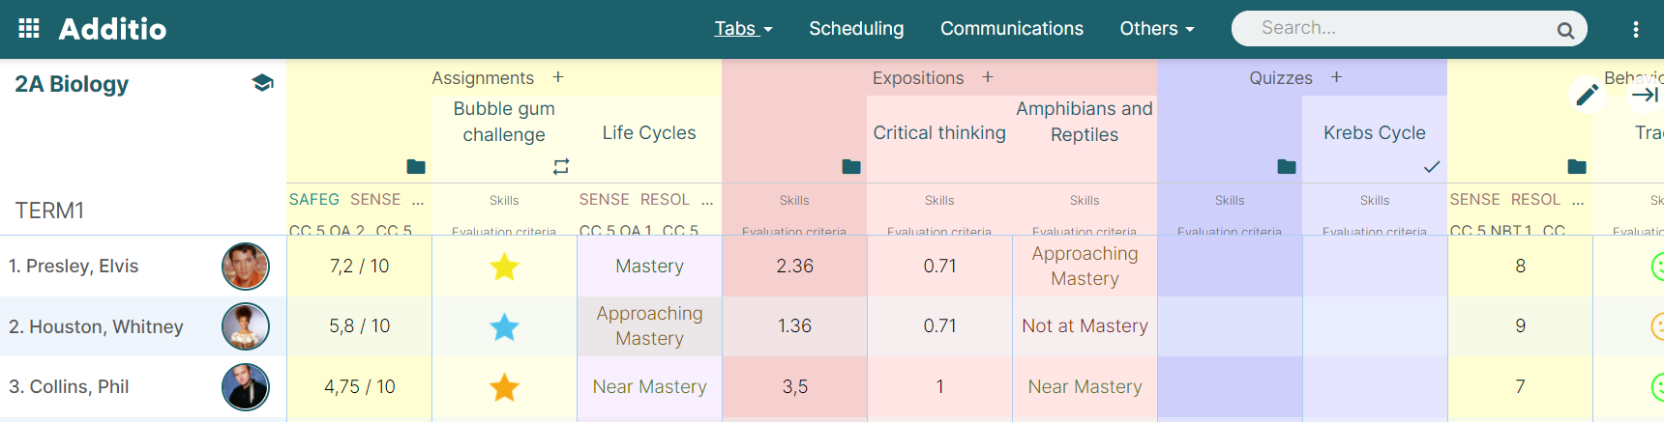
Task: Expand the Others dropdown
Action: [x=1157, y=29]
